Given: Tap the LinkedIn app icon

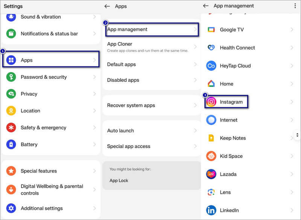Looking at the screenshot, I should tap(211, 210).
